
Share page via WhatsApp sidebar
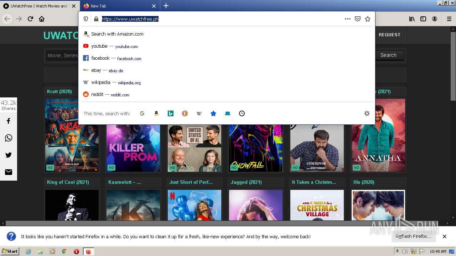9,138
